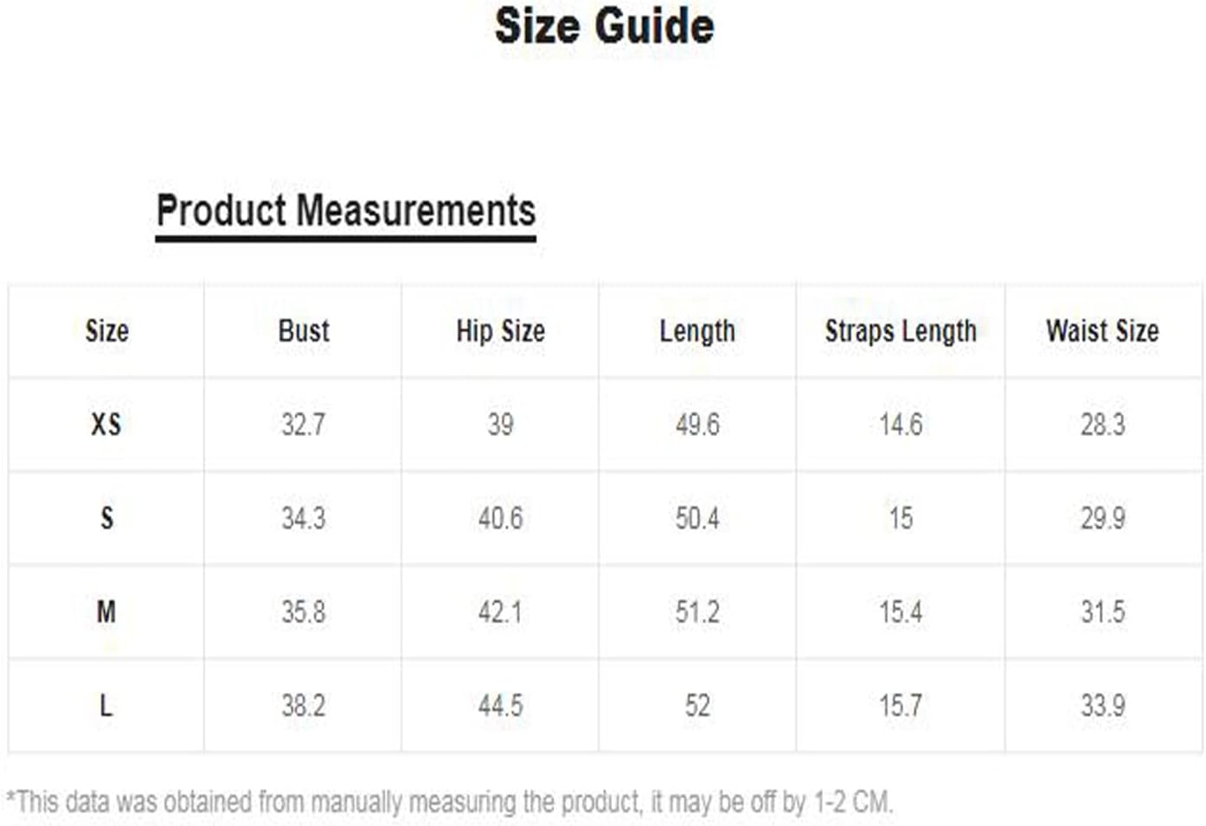Click the Size column header
Viewport: 1206px width, 826px height.
(106, 330)
